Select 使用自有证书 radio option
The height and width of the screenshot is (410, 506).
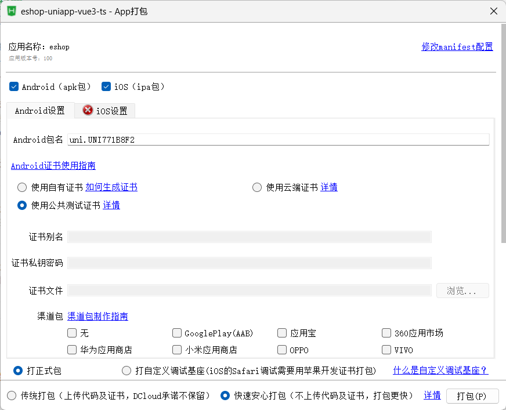22,187
